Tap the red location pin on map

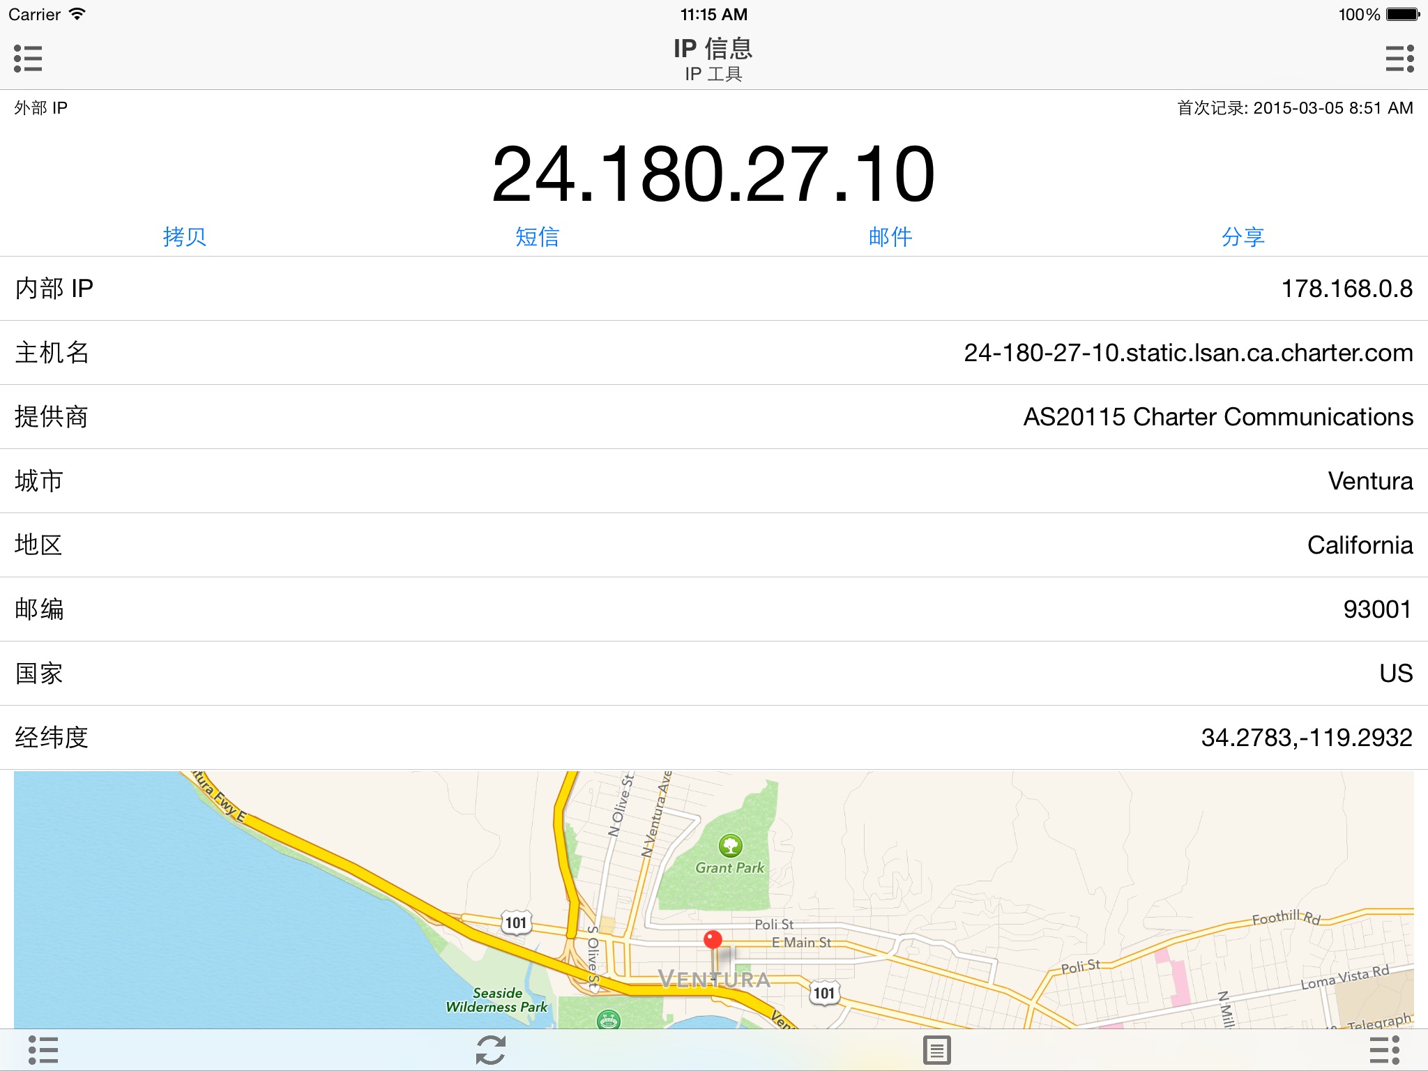tap(712, 941)
